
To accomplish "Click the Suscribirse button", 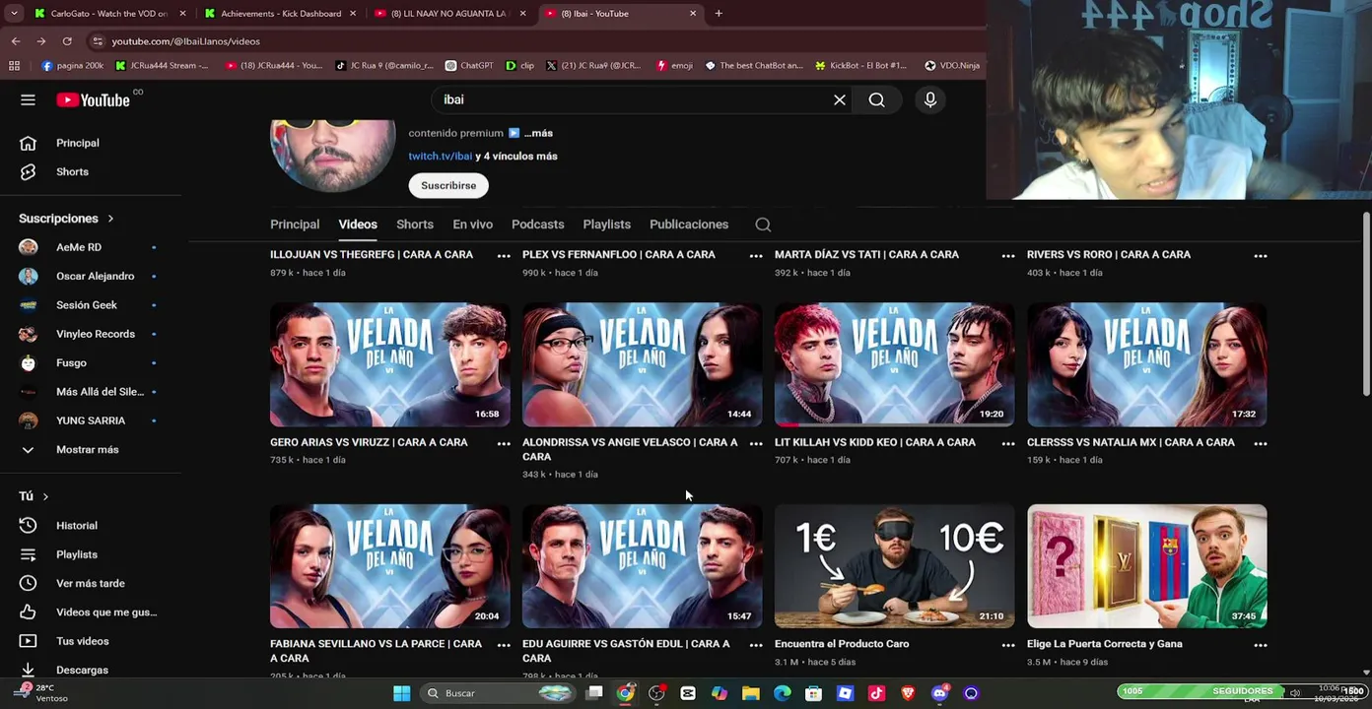I will click(x=448, y=185).
